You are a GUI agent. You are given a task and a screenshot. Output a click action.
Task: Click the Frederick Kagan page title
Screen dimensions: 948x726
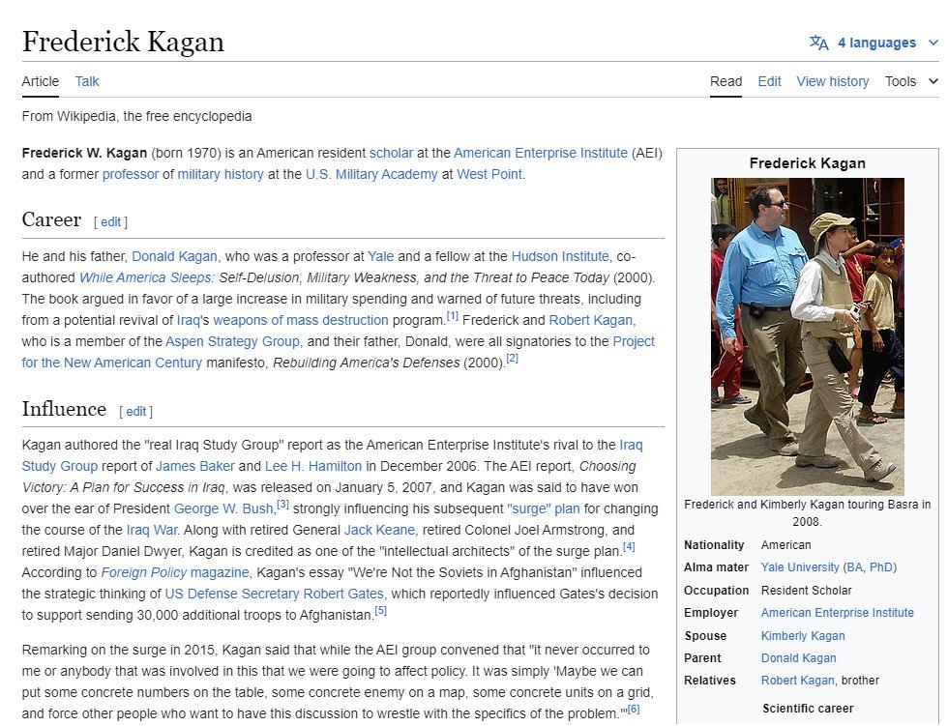click(x=124, y=42)
